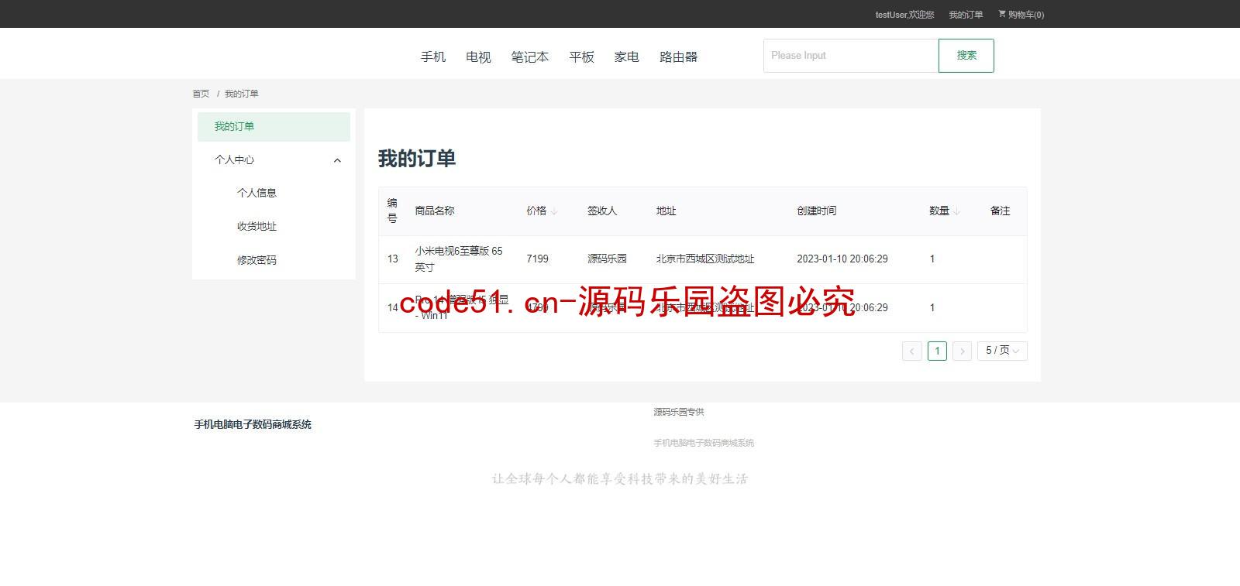
Task: Click the 我的订单 page heading
Action: pyautogui.click(x=417, y=159)
